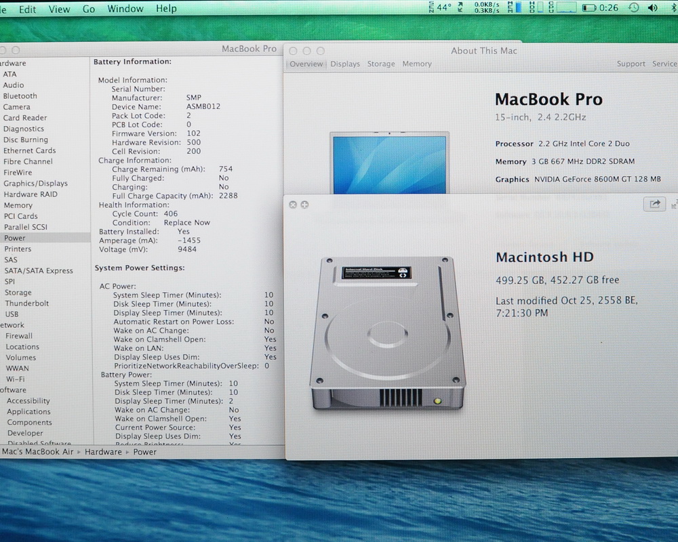Click the network speed KB/s indicator

point(486,7)
